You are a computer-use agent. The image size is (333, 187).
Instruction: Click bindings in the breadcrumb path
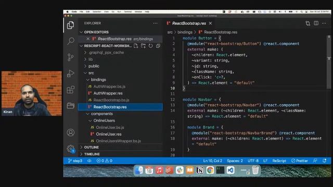(185, 32)
